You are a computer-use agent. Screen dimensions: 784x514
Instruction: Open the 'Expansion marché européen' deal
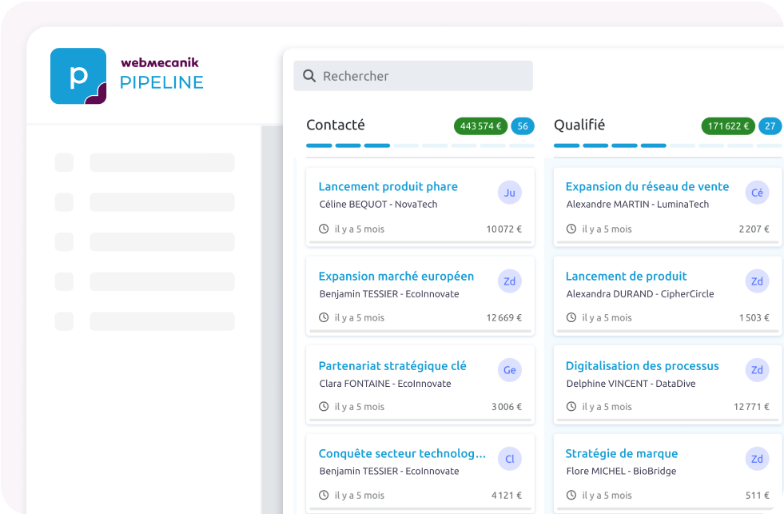coord(396,276)
